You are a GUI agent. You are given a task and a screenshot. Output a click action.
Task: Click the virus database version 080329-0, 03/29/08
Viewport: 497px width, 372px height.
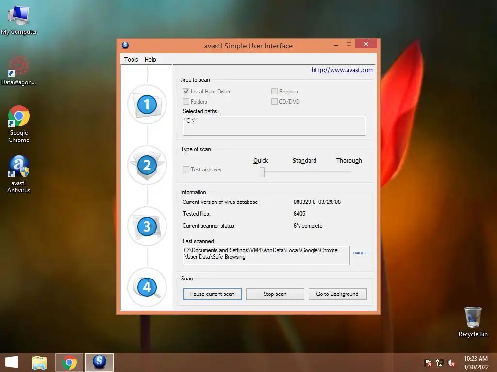(317, 202)
